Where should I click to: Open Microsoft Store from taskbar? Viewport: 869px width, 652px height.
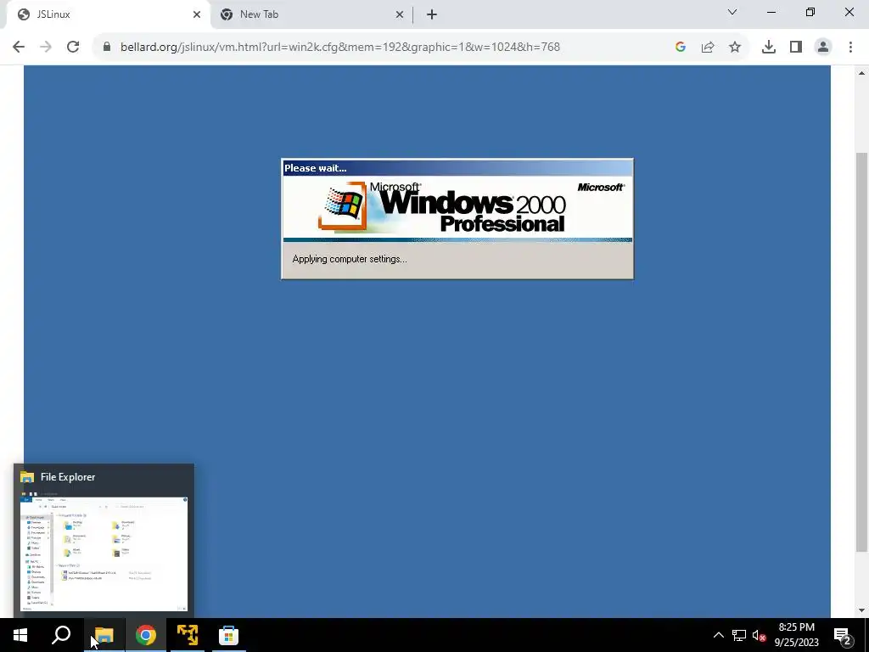pos(228,635)
